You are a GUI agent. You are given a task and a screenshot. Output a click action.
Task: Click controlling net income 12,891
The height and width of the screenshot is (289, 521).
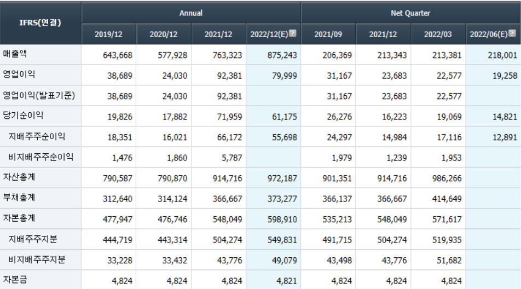[505, 137]
